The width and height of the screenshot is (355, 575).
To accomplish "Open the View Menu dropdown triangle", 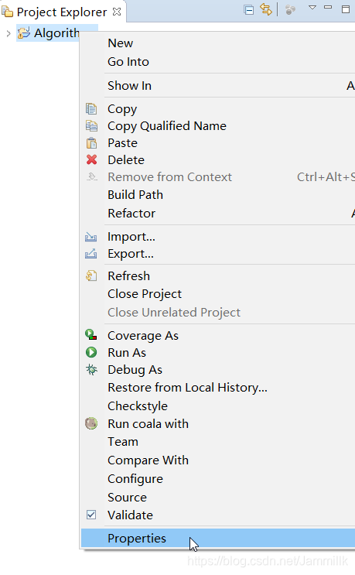I will 312,7.
